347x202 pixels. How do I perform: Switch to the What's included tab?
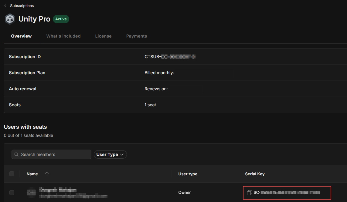click(63, 36)
